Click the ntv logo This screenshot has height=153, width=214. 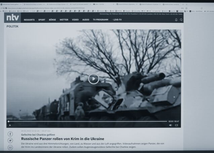[x=12, y=18]
